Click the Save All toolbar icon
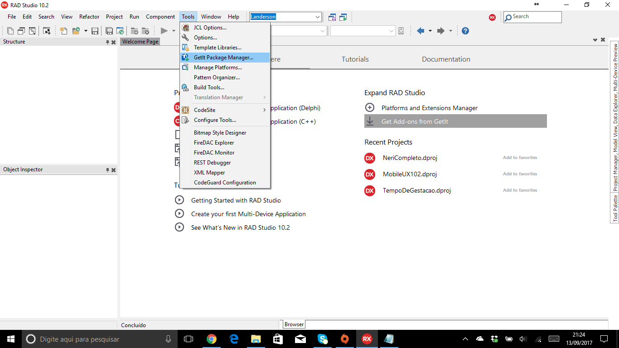The height and width of the screenshot is (348, 619). coord(109,31)
